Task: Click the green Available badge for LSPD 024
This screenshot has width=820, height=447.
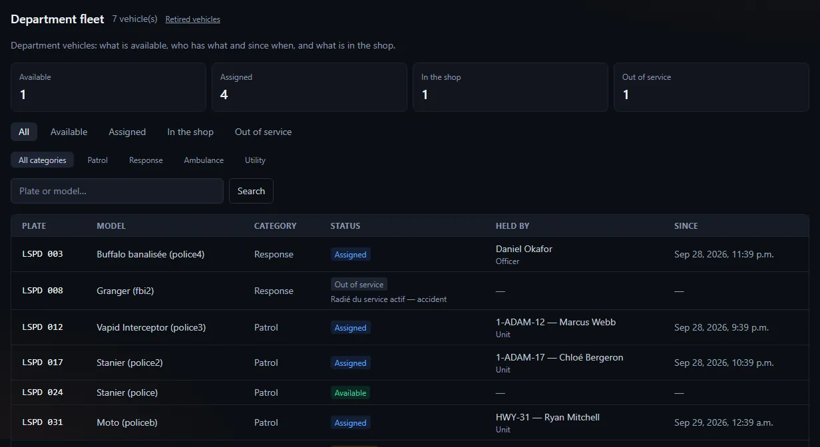Action: pos(351,392)
